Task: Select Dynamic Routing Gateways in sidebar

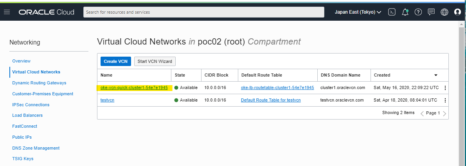Action: click(39, 83)
